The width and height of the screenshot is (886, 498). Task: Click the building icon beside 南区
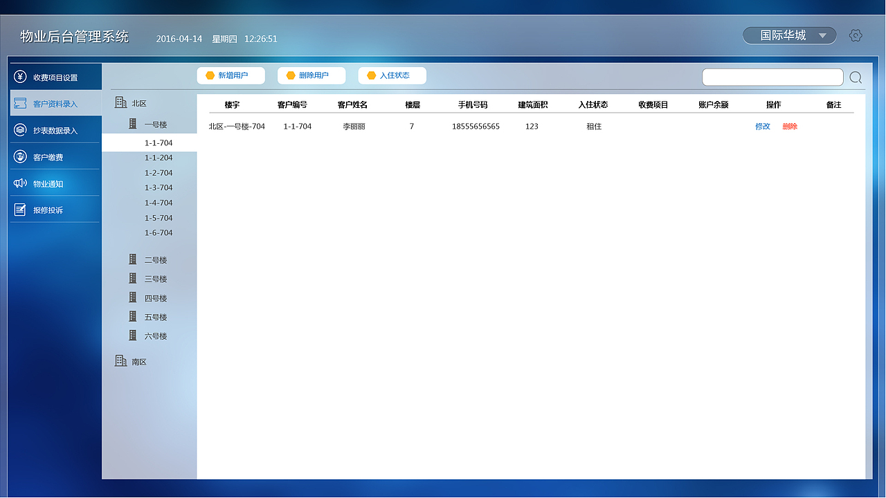(x=120, y=361)
